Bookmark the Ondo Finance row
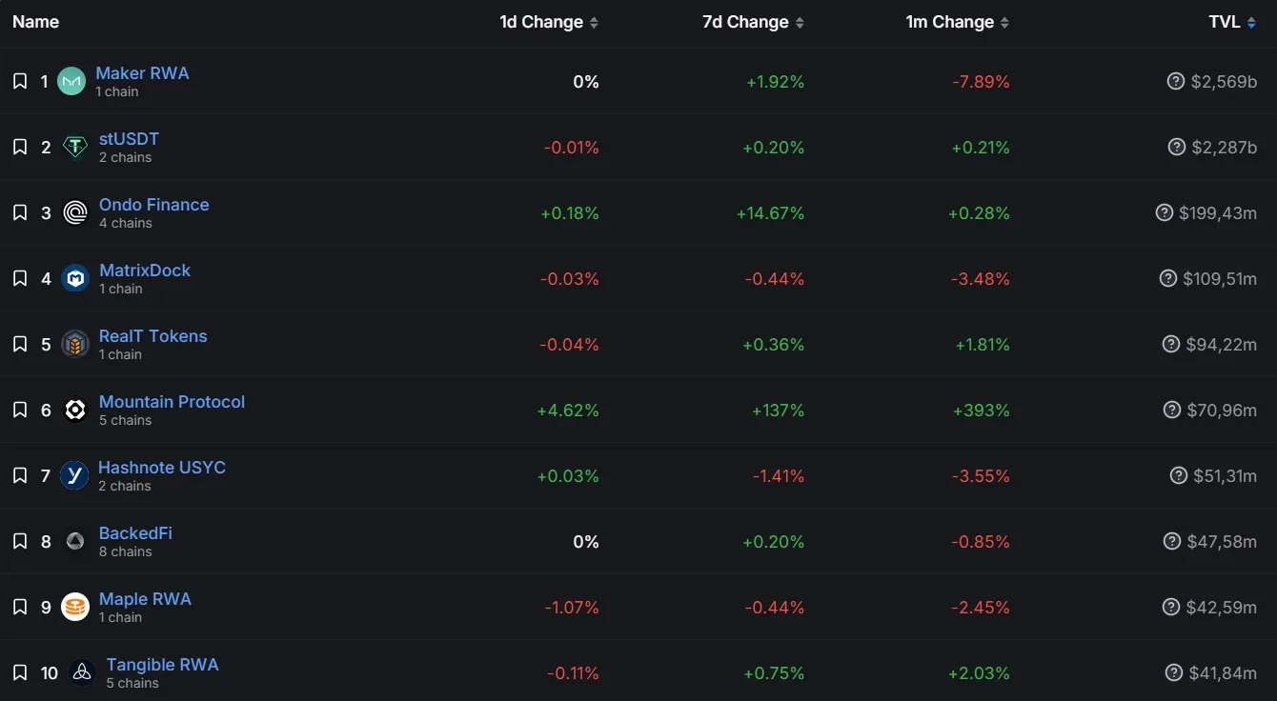This screenshot has width=1277, height=701. pyautogui.click(x=20, y=213)
